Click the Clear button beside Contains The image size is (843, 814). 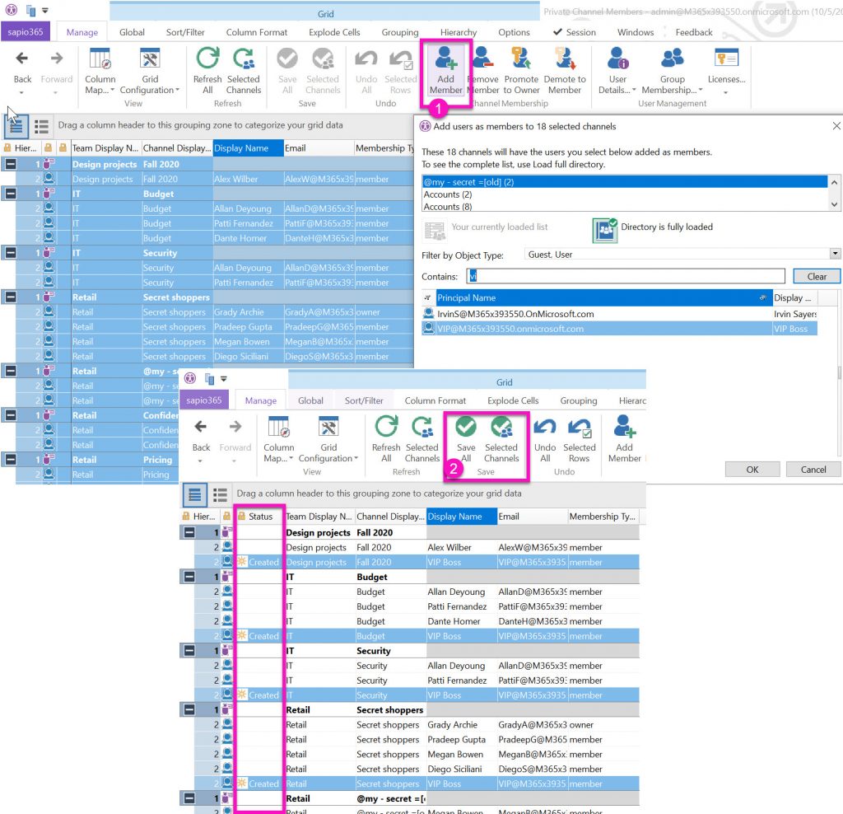[x=816, y=277]
